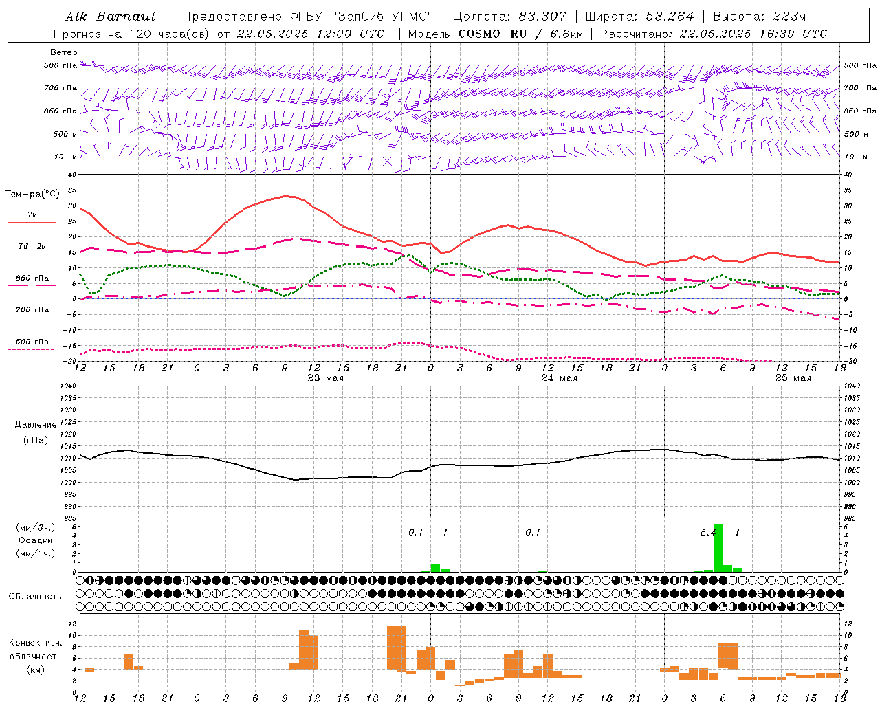Click the tallest green precipitation bar
This screenshot has width=880, height=704.
718,548
